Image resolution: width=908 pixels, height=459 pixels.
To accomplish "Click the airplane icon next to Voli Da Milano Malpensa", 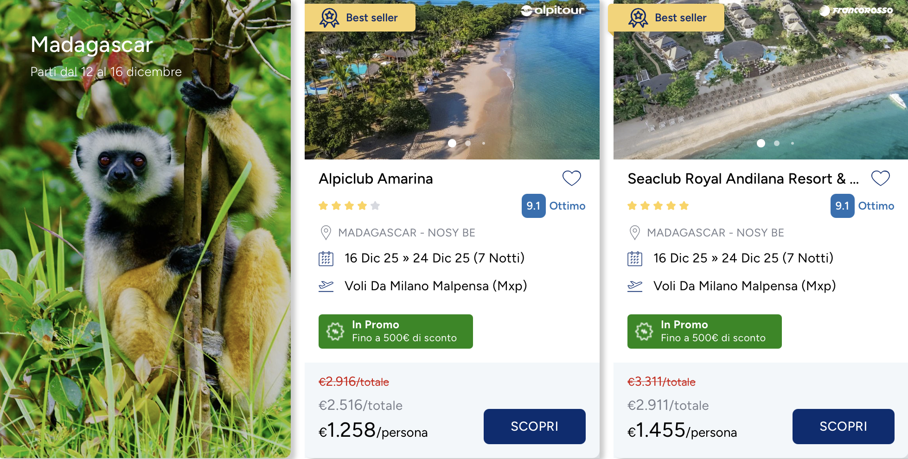I will (326, 286).
